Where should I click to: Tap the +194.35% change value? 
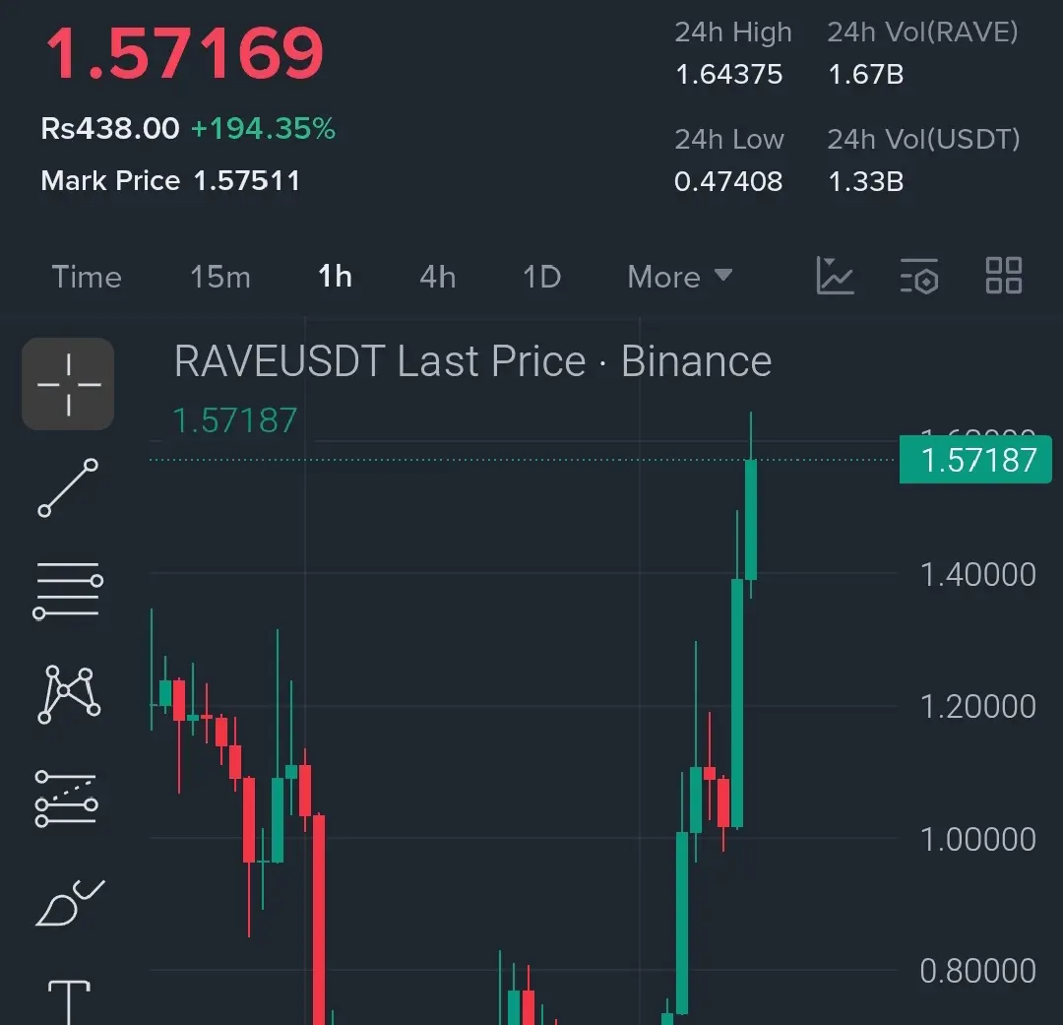click(x=263, y=128)
